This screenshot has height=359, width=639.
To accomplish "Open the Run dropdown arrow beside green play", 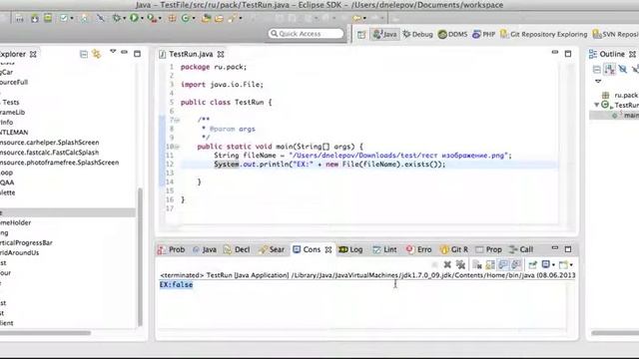I will pyautogui.click(x=142, y=18).
